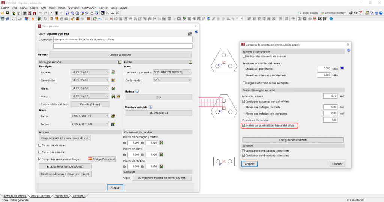Click the fire resistance flame icon
This screenshot has height=202, width=384.
point(33,19)
